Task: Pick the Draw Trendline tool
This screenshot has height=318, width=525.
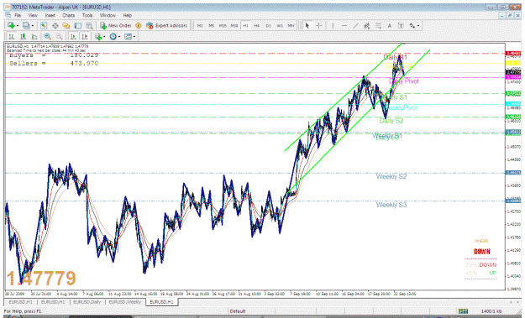Action: pos(355,25)
